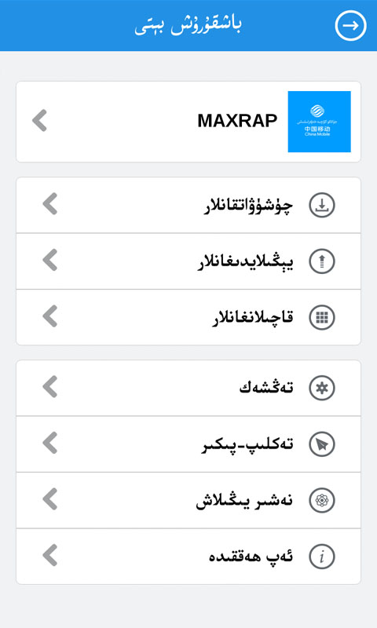Click the atom-style update icon
This screenshot has width=377, height=628.
click(322, 500)
